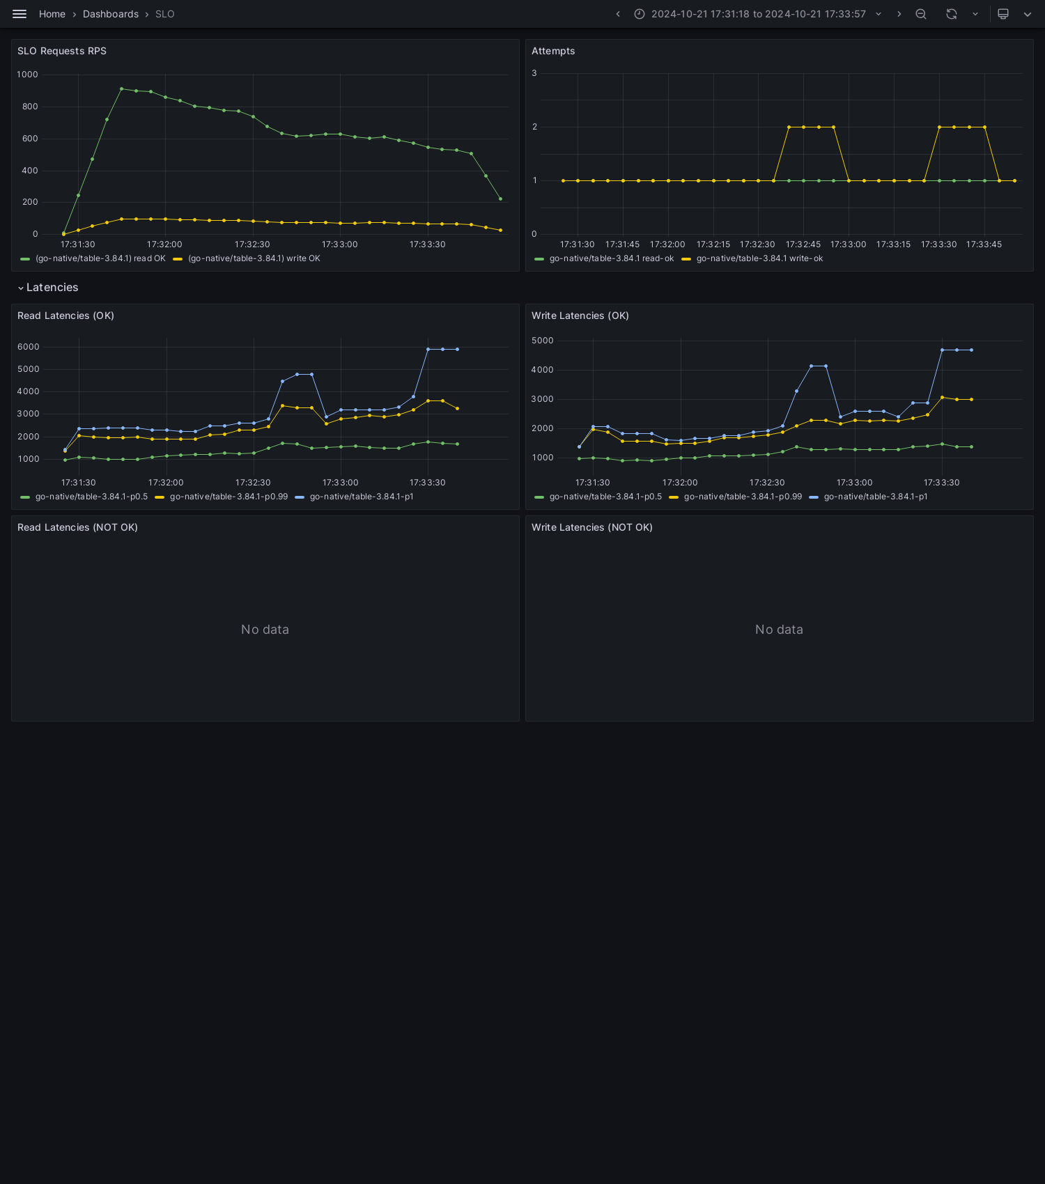Toggle TV/kiosk view mode icon
The image size is (1045, 1184).
click(x=1003, y=14)
